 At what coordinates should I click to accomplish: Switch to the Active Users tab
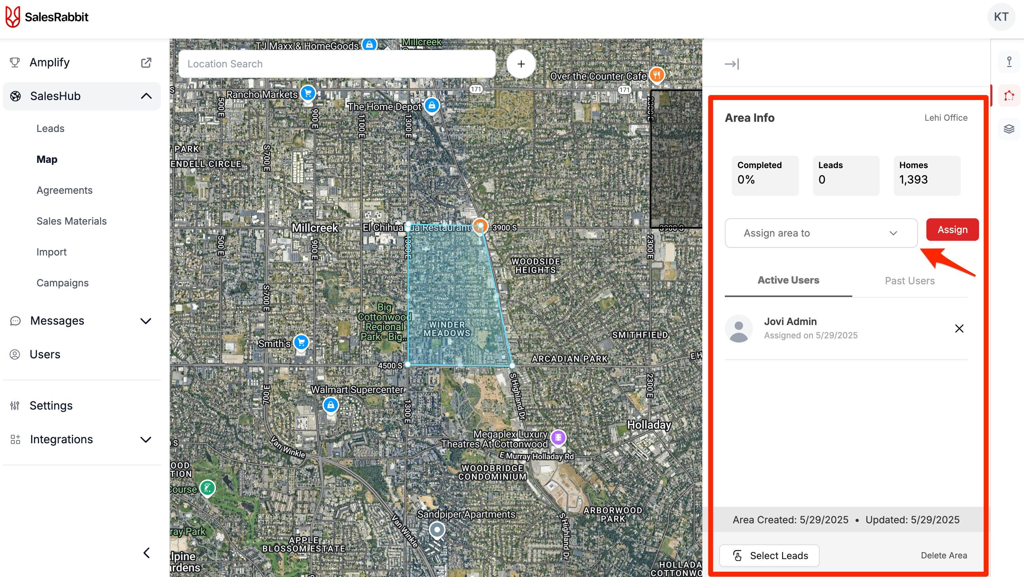pyautogui.click(x=788, y=280)
